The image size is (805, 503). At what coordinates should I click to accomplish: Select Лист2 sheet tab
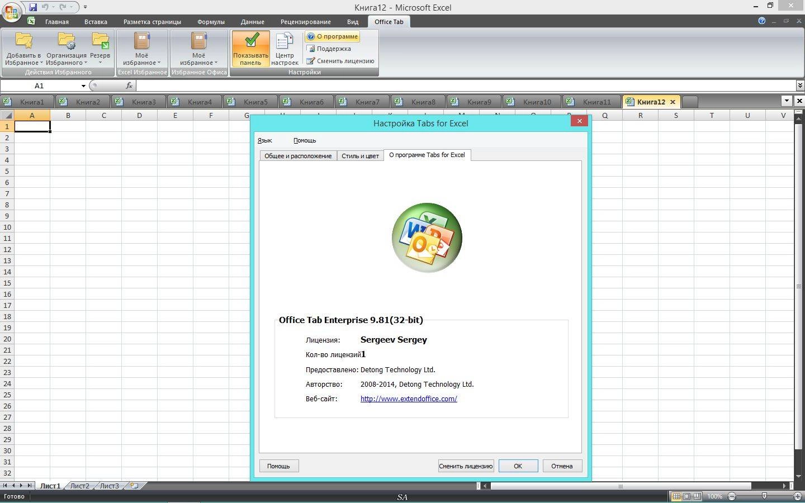click(x=79, y=486)
